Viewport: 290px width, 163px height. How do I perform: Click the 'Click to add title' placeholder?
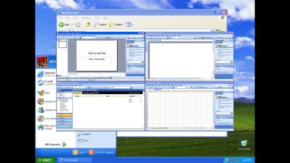click(x=97, y=53)
